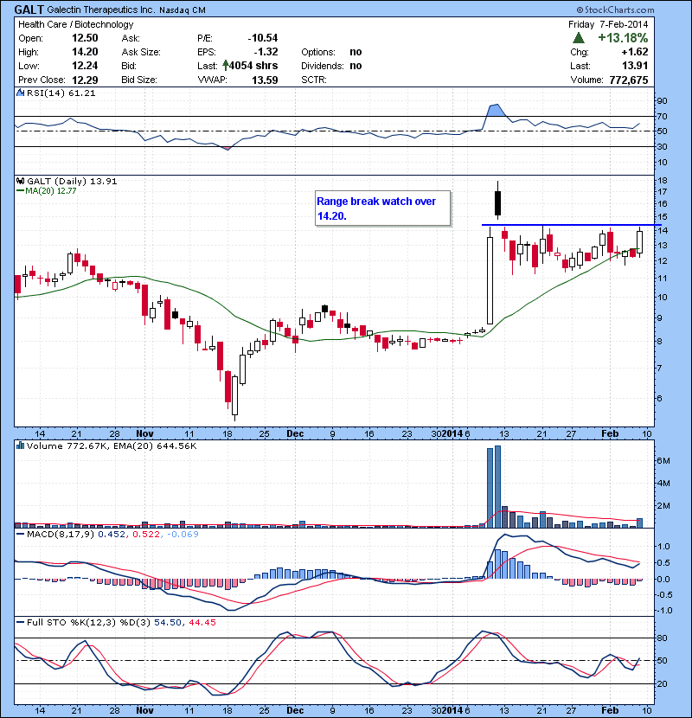Click the stochastic %D value 44.45

202,622
